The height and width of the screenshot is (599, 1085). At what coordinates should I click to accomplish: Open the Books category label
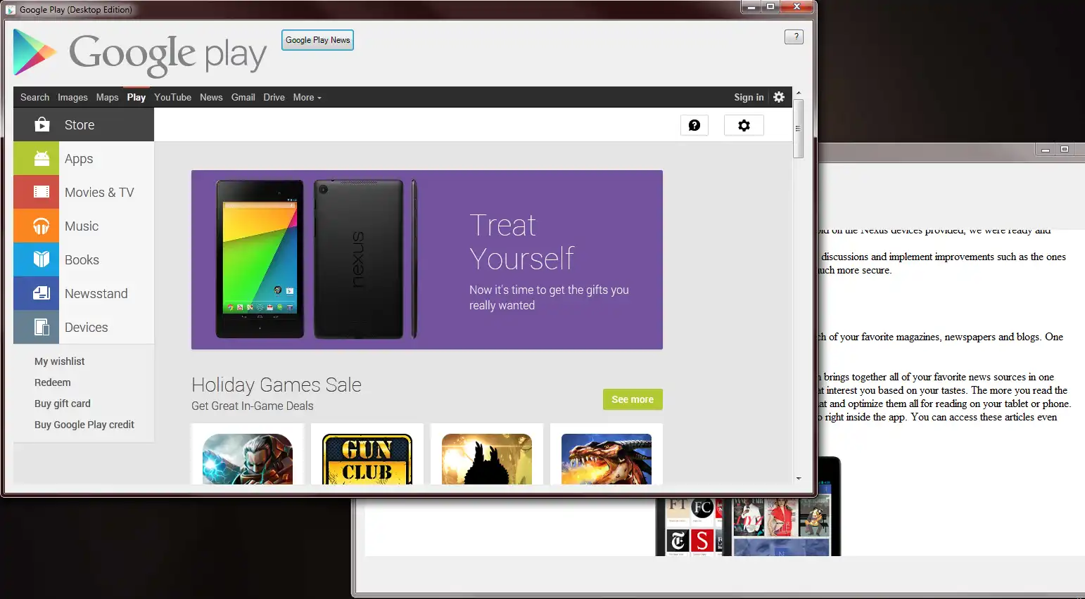pos(82,259)
